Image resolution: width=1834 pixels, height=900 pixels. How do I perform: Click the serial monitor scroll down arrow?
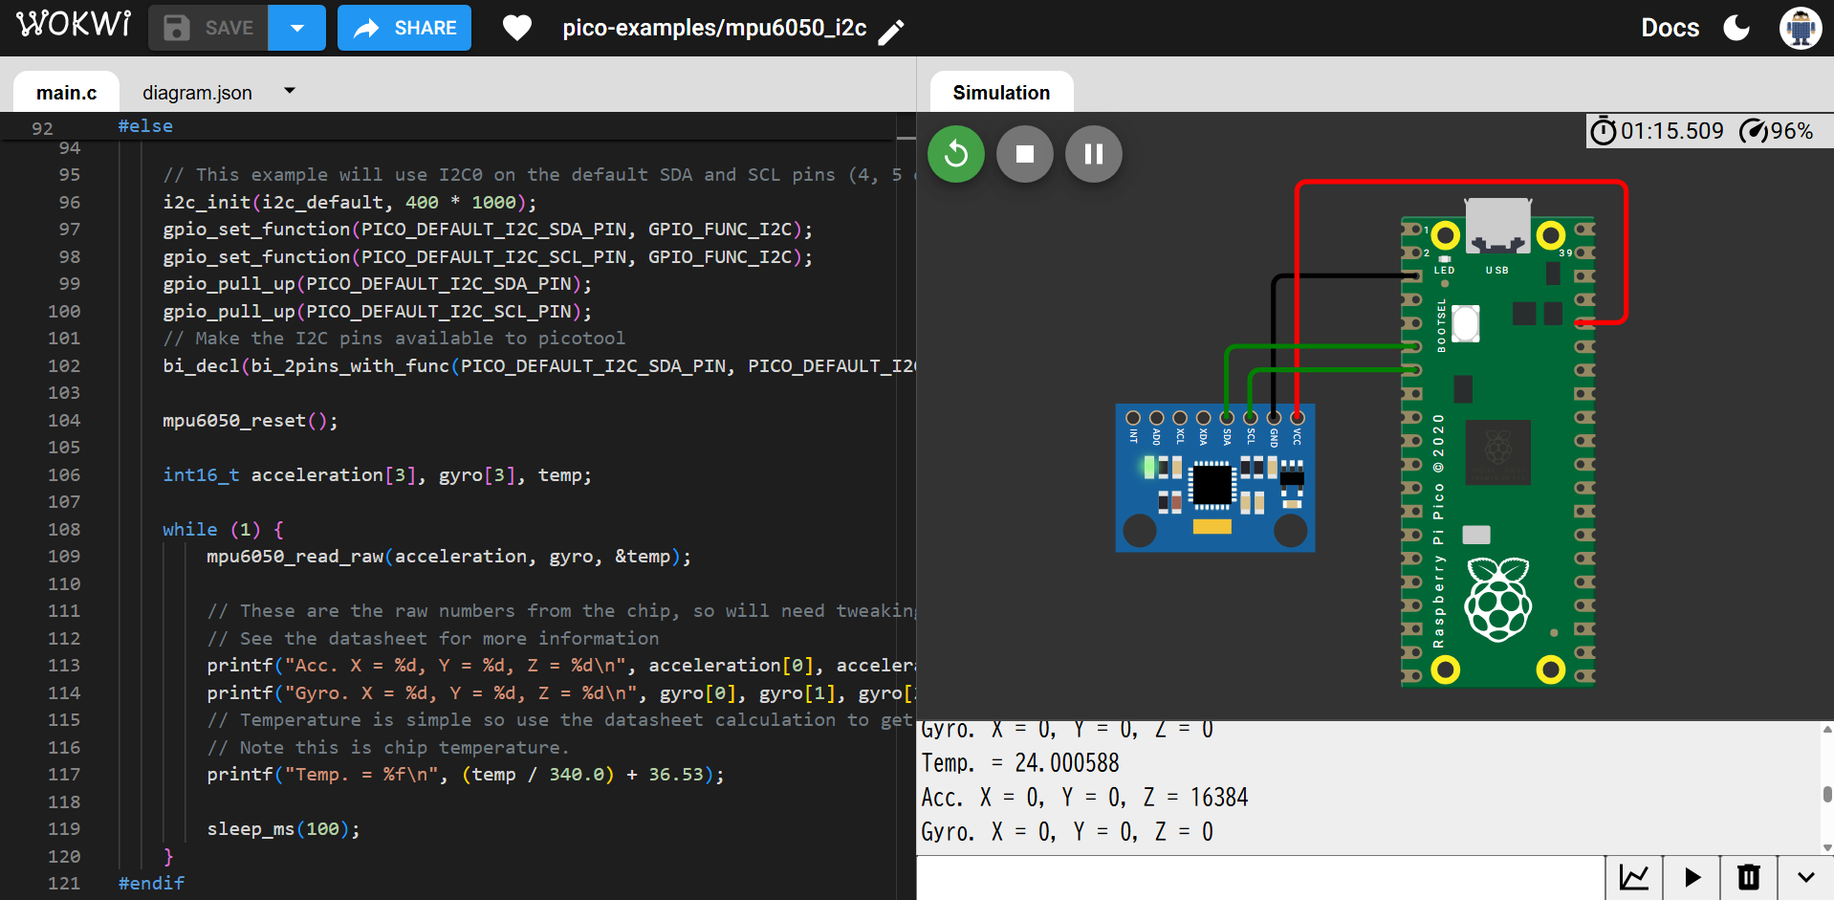pyautogui.click(x=1827, y=847)
